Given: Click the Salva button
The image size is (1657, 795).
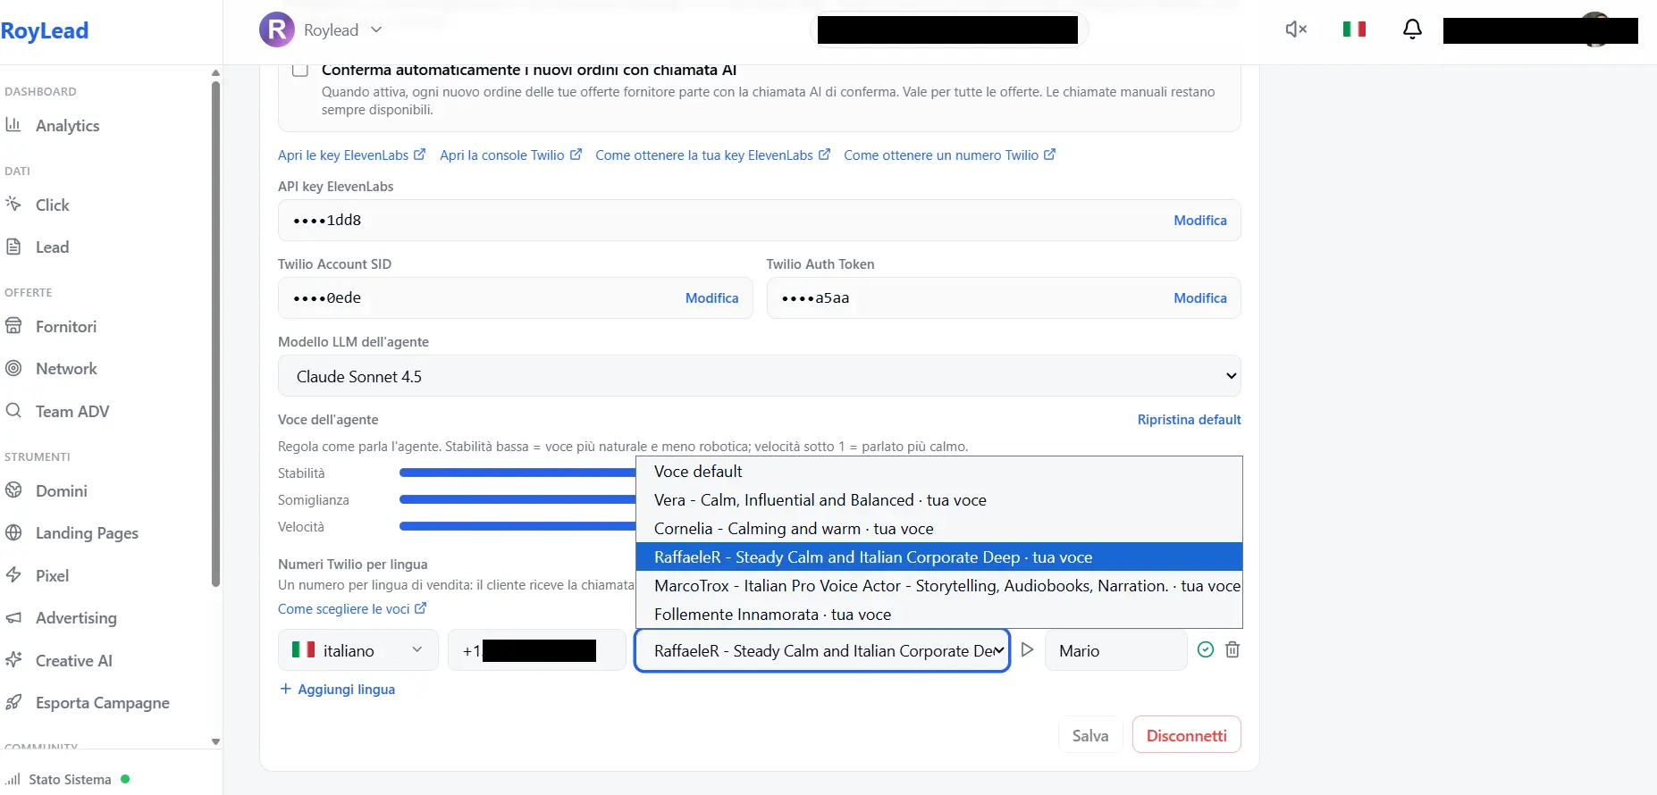Looking at the screenshot, I should coord(1090,735).
